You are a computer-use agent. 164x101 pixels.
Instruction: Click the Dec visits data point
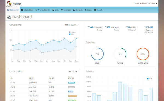(x=76, y=39)
